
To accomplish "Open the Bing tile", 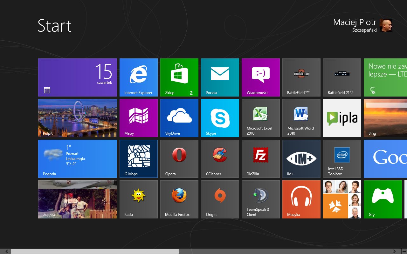I will [385, 118].
